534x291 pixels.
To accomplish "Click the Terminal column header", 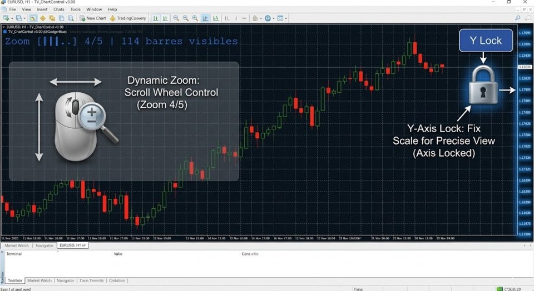I will click(14, 254).
